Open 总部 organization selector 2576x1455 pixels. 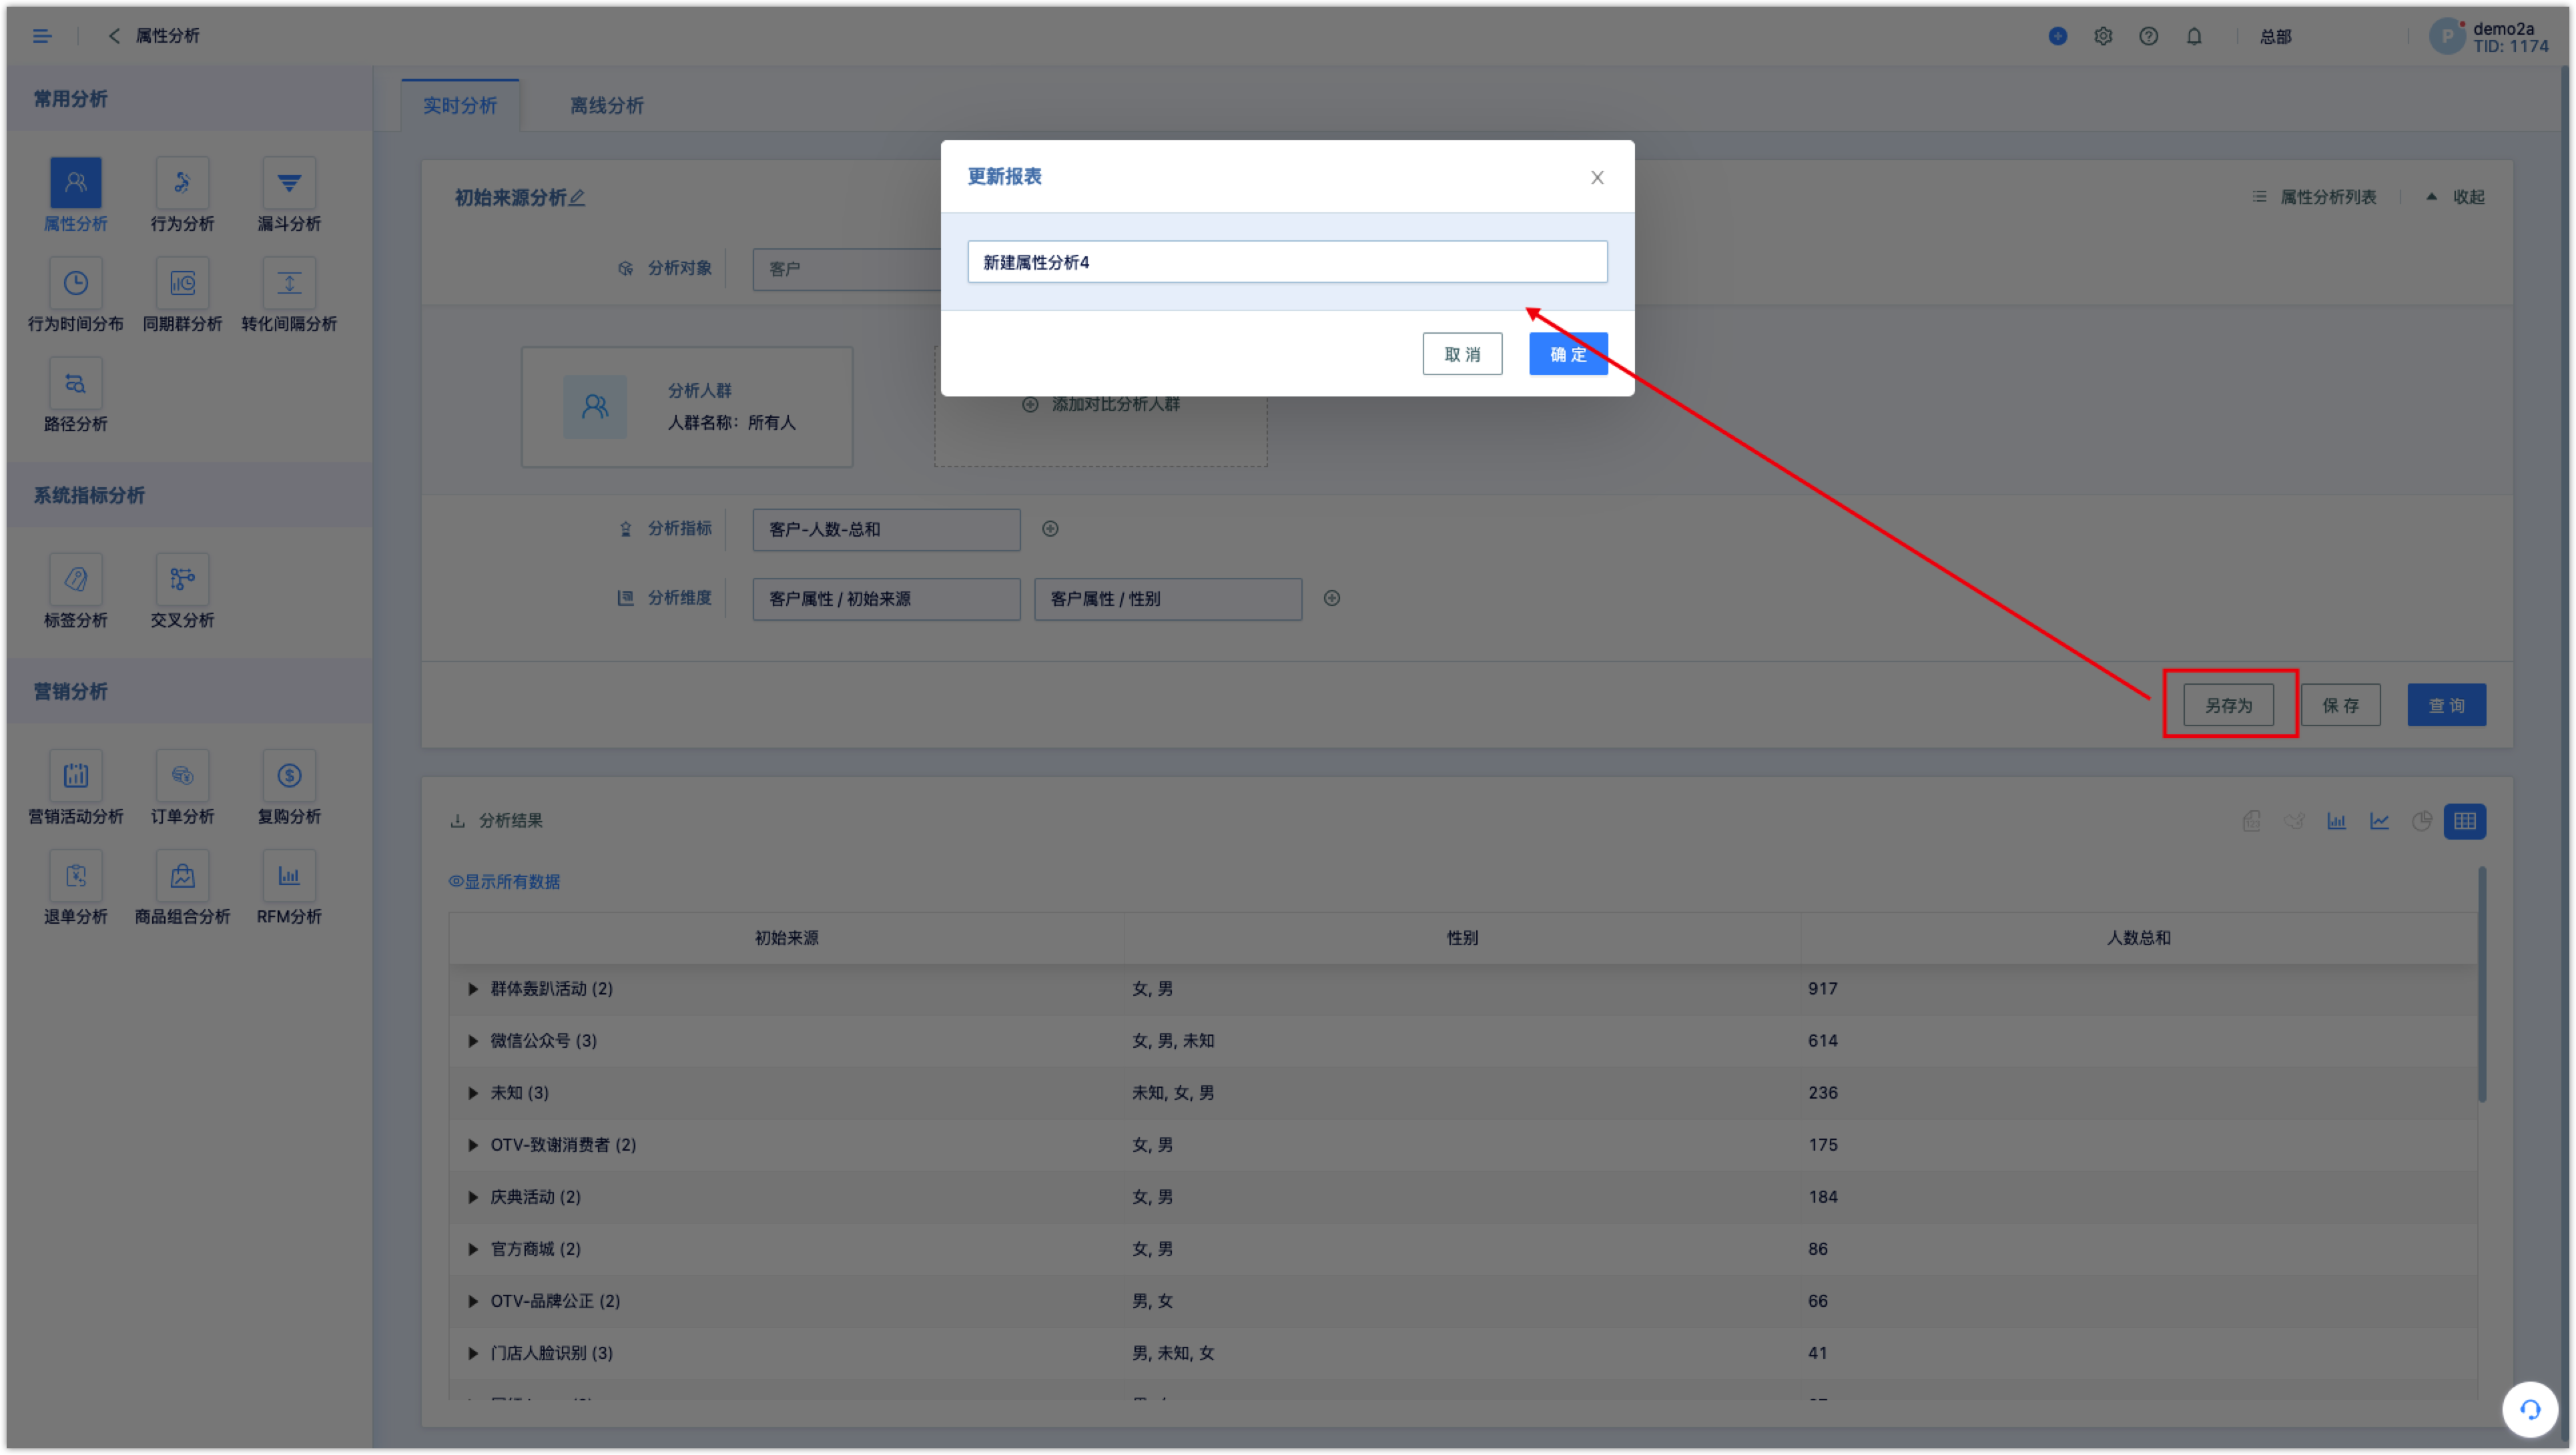tap(2275, 37)
